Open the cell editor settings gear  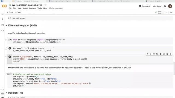click(x=161, y=54)
